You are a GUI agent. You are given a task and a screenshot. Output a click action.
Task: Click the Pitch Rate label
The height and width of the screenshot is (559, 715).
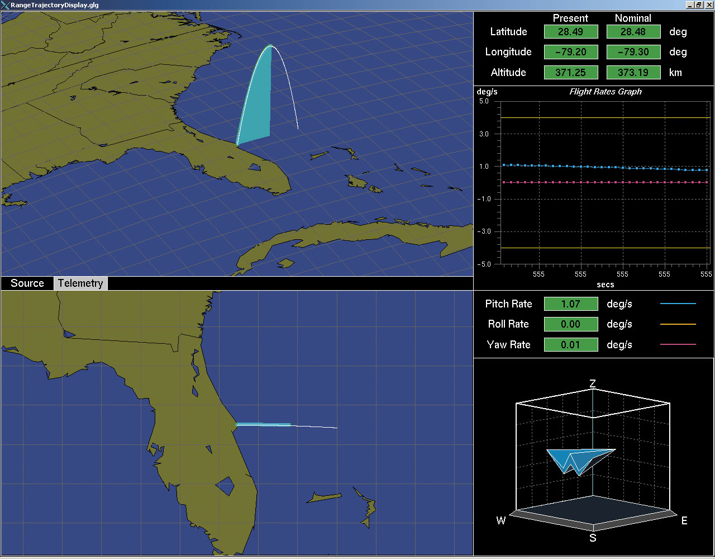click(508, 304)
